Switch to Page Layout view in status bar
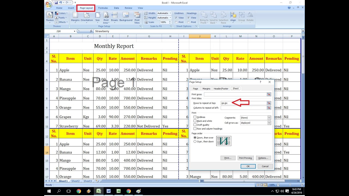 click(261, 185)
